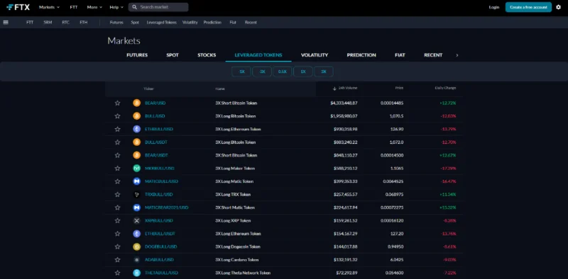568x279 pixels.
Task: Click the Cardano icon beside ADABULL/USD
Action: (x=136, y=259)
